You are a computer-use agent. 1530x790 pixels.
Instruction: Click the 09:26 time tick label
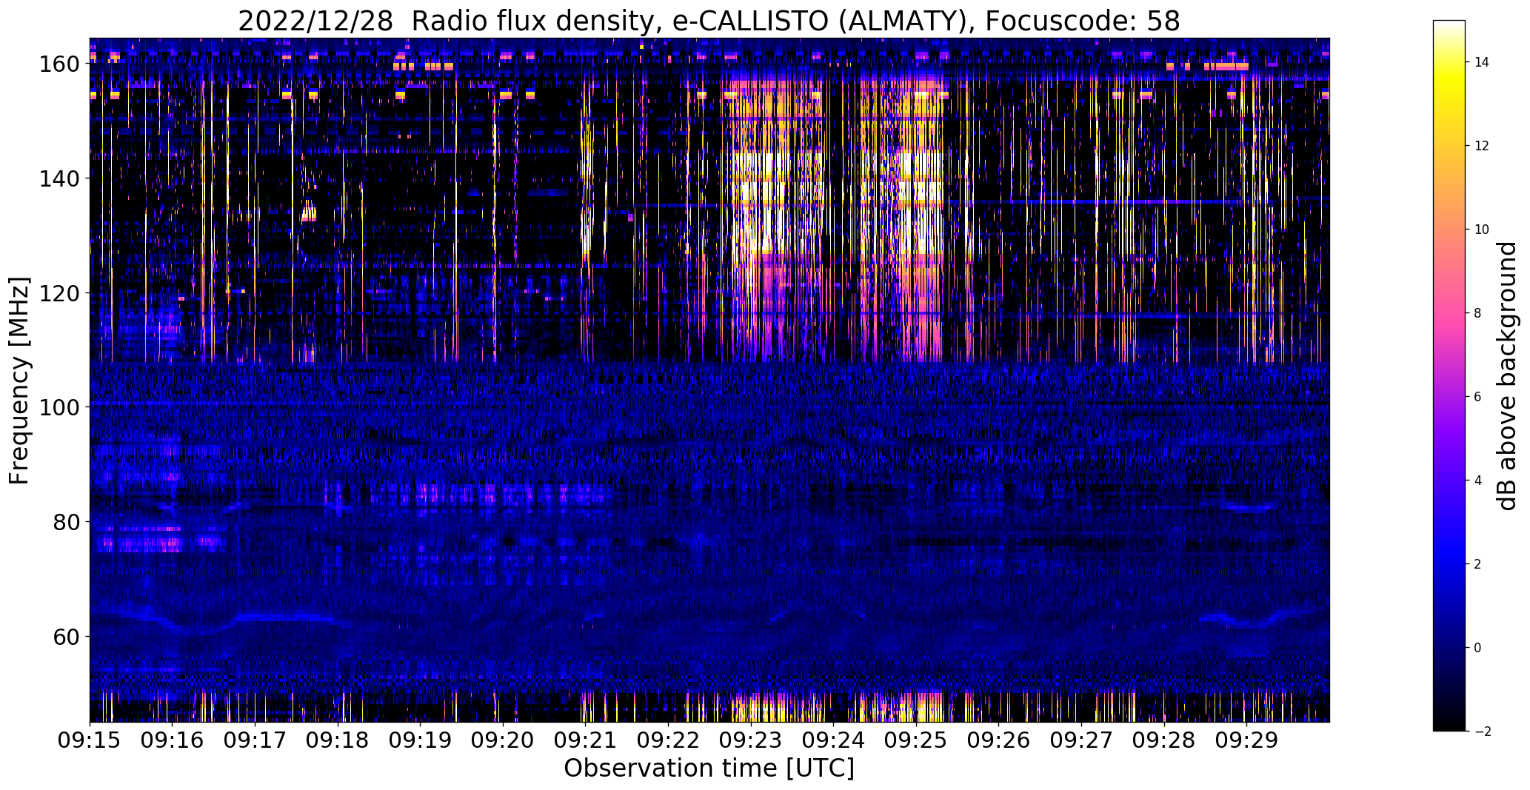(999, 740)
